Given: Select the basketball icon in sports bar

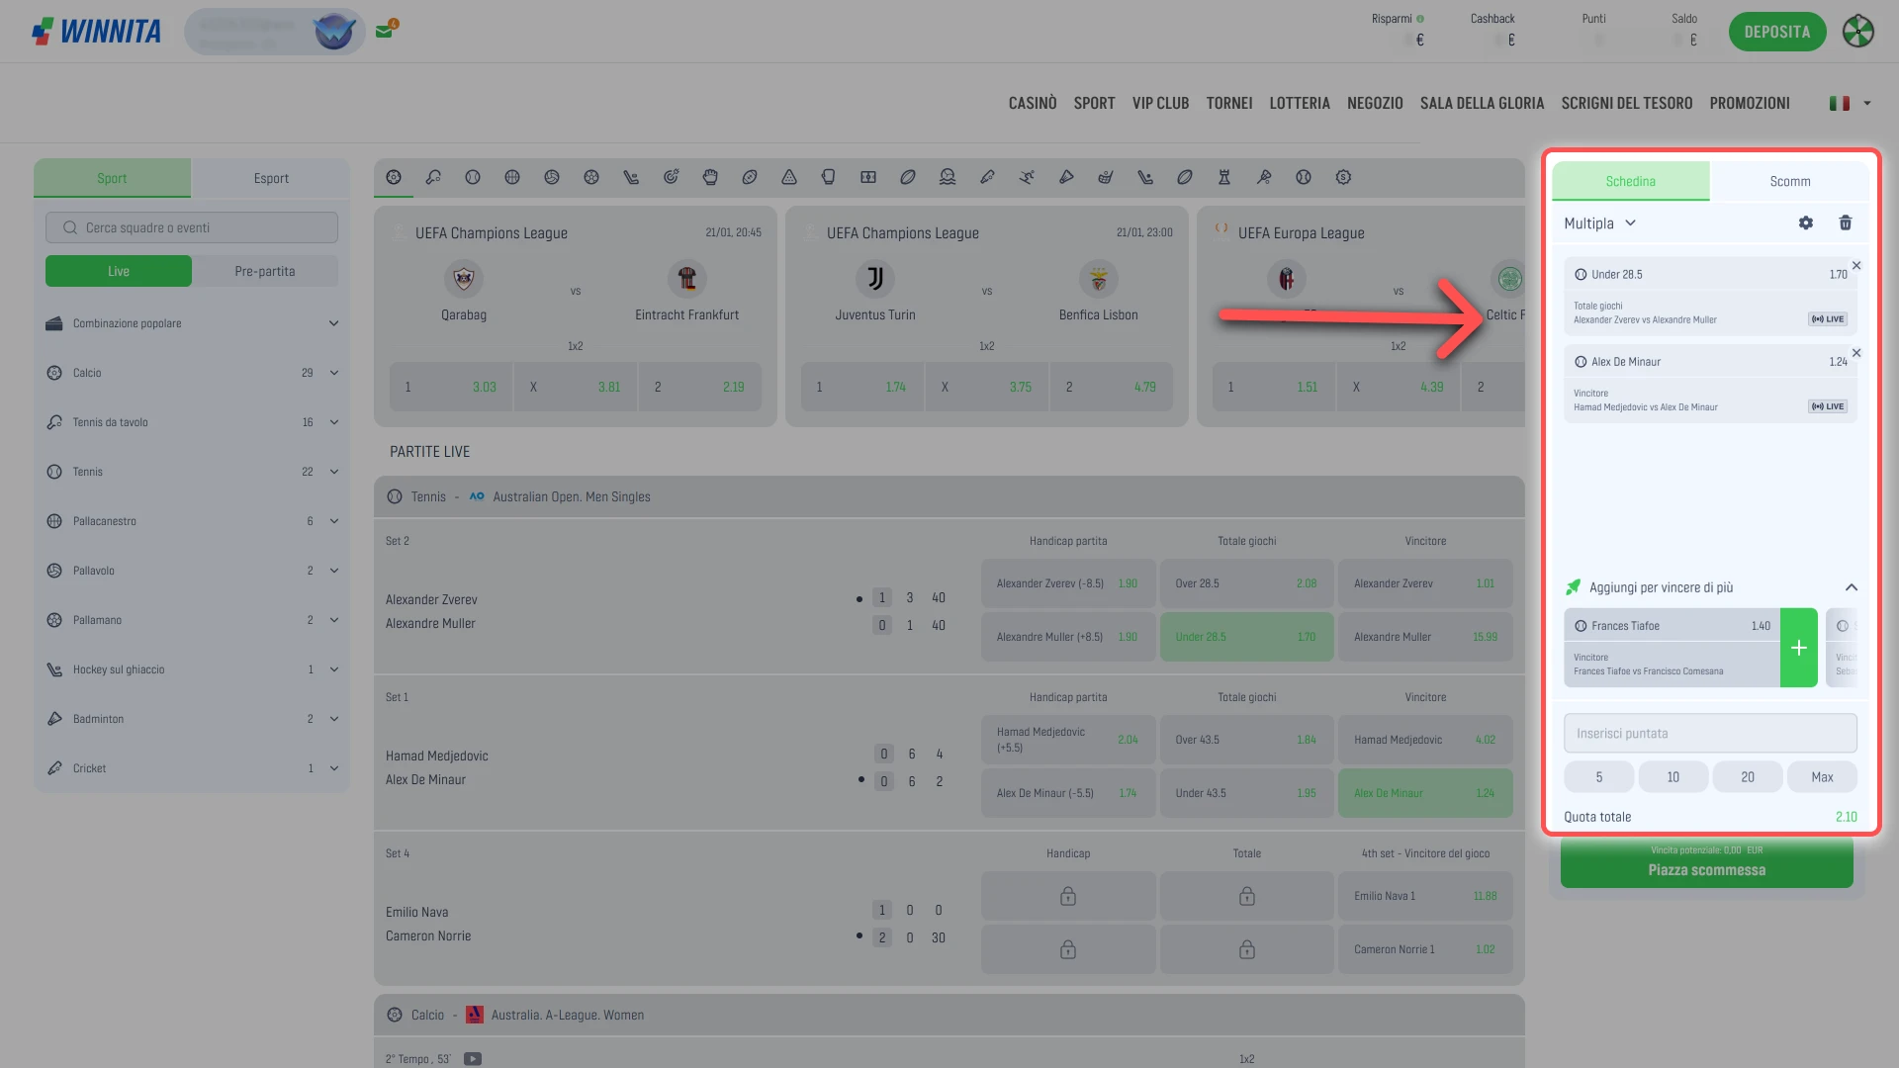Looking at the screenshot, I should pos(512,177).
